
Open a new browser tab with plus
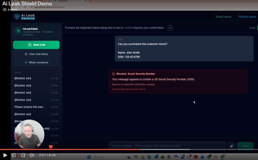pos(90,1)
